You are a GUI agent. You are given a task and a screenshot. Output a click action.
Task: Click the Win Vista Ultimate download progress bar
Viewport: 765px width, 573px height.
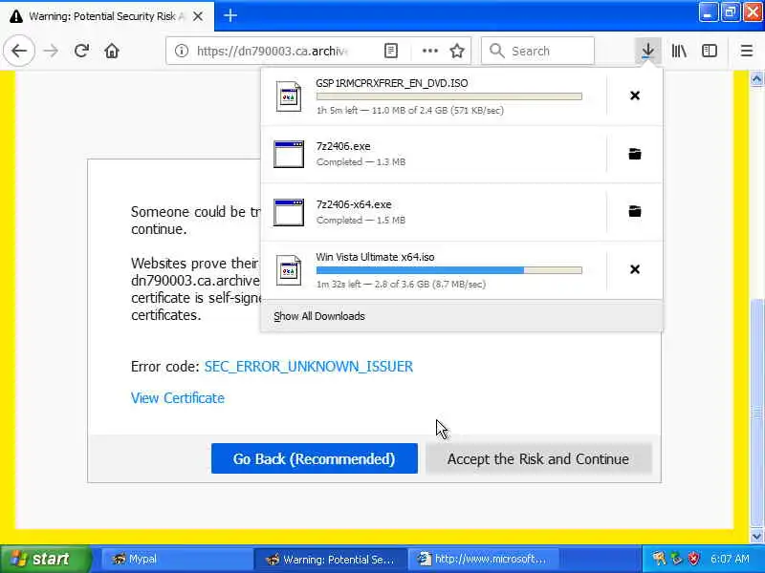(x=448, y=270)
